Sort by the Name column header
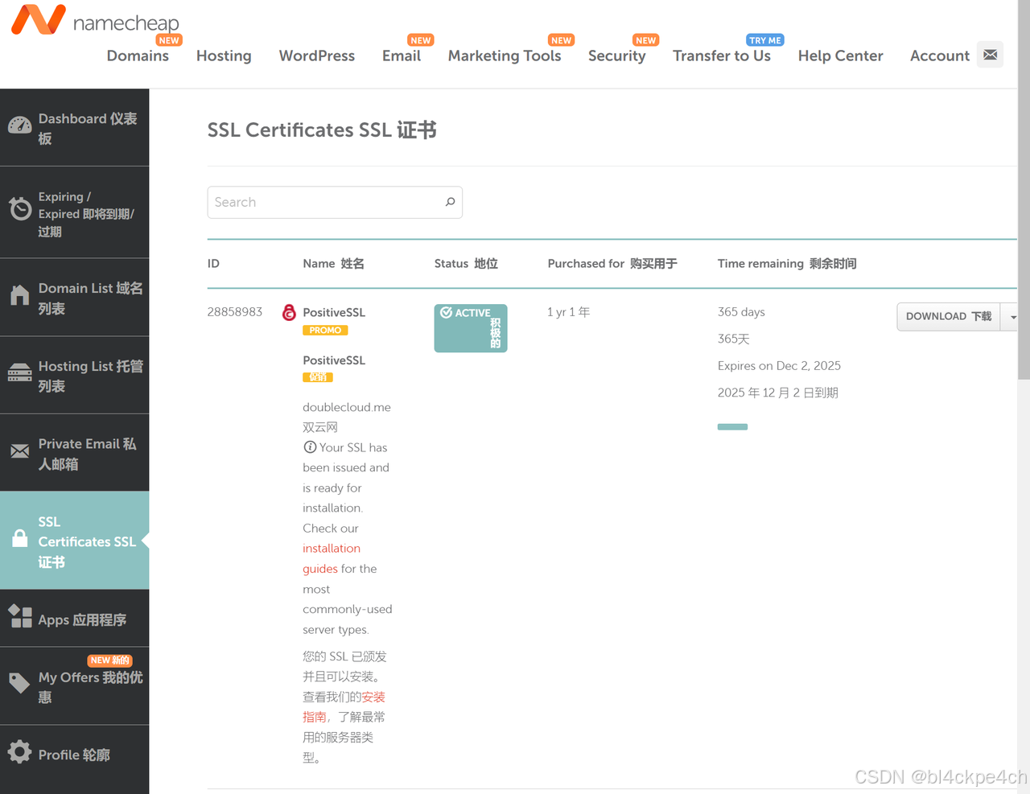Image resolution: width=1030 pixels, height=794 pixels. click(x=333, y=263)
